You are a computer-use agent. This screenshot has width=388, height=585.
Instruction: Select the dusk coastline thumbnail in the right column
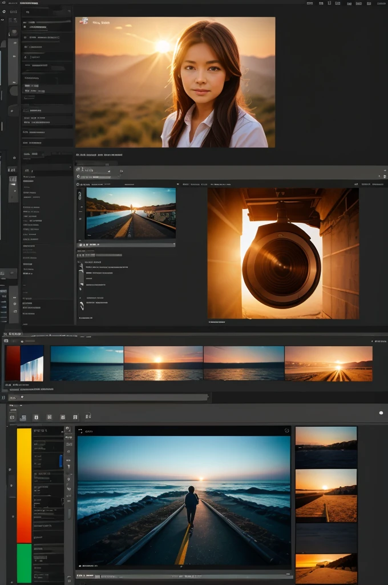[x=326, y=447]
